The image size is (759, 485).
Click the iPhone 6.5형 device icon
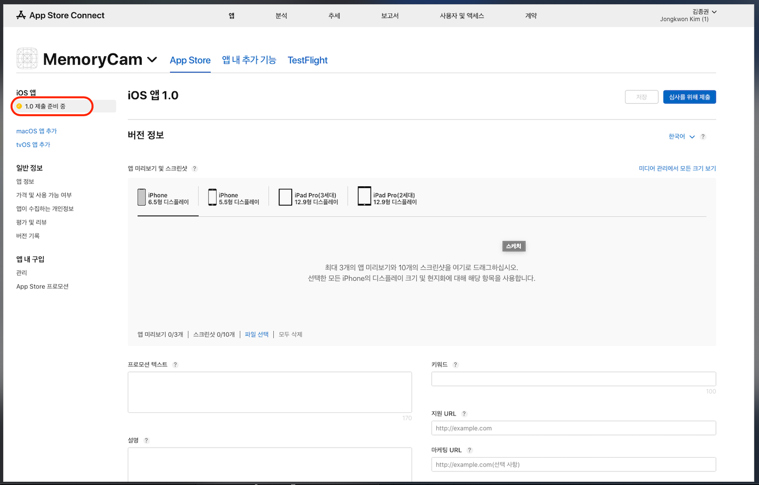click(141, 197)
